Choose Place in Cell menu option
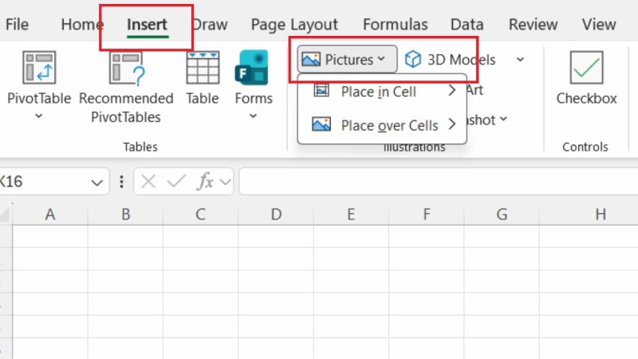Viewport: 638px width, 359px height. click(x=384, y=92)
